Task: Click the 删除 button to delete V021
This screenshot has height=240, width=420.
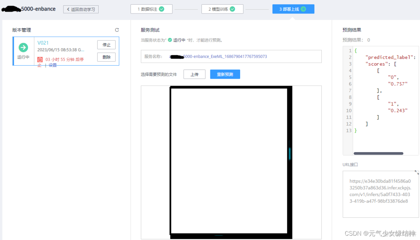Action: [x=106, y=57]
